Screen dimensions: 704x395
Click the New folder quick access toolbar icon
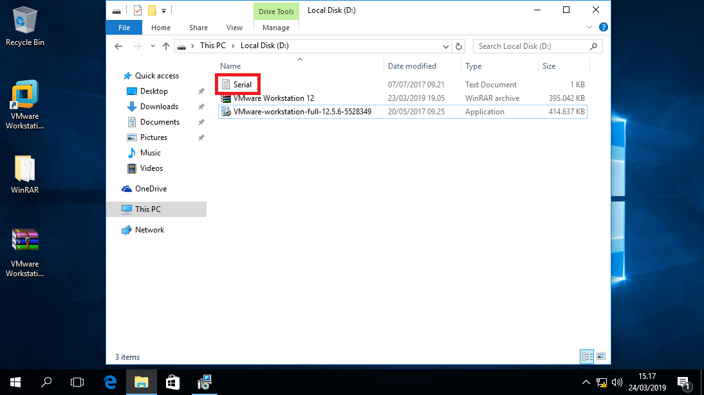pyautogui.click(x=152, y=10)
